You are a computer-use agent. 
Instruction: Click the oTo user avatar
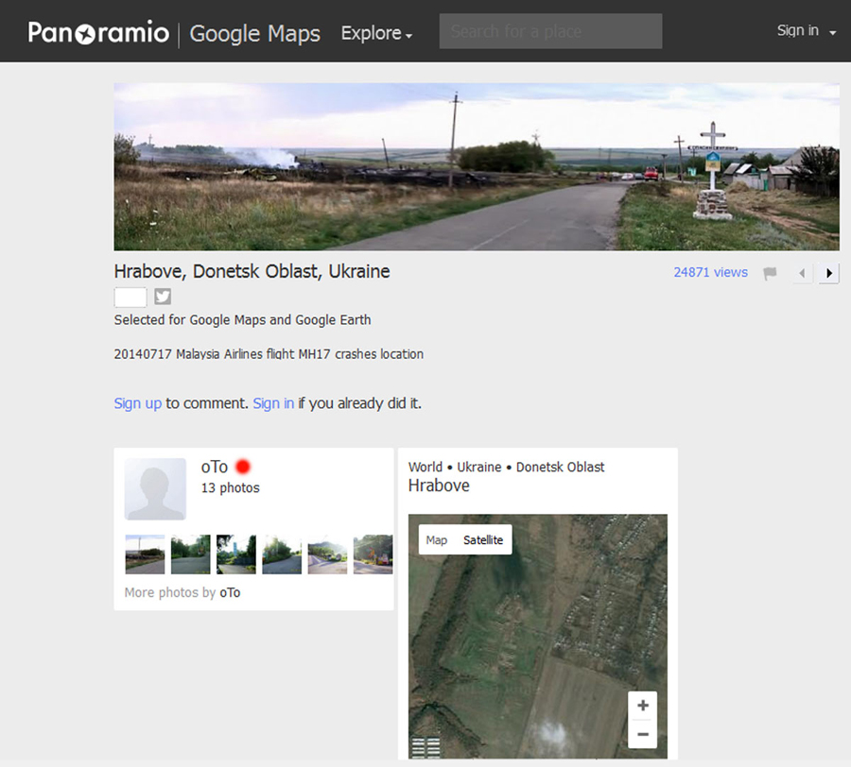(155, 489)
